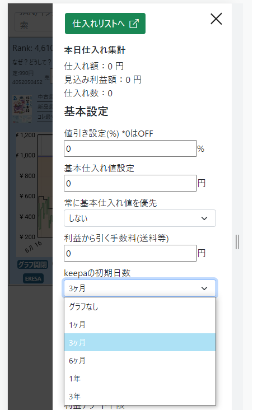The image size is (253, 410).
Task: Select 3年 option in list
Action: pyautogui.click(x=140, y=396)
